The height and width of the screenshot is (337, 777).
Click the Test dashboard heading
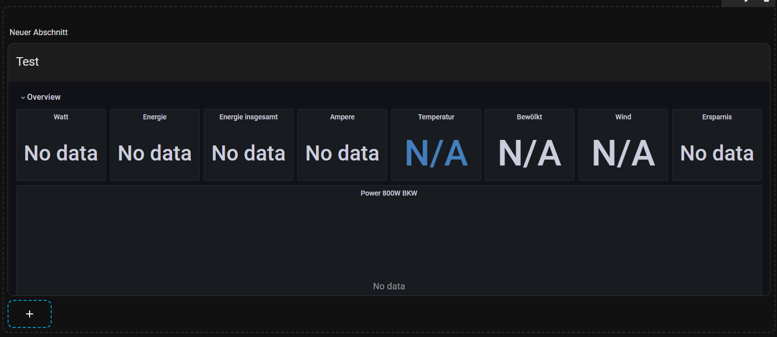tap(28, 62)
